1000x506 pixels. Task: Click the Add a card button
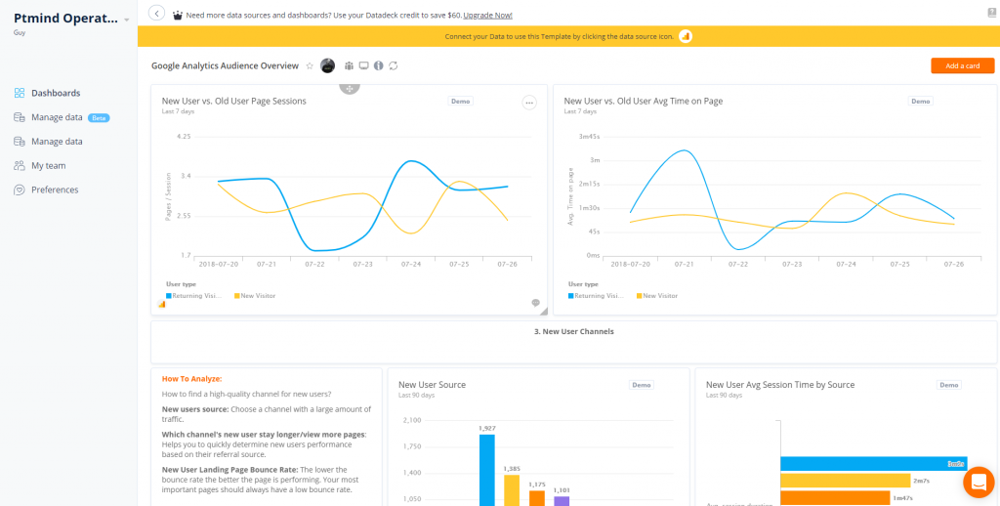coord(962,65)
